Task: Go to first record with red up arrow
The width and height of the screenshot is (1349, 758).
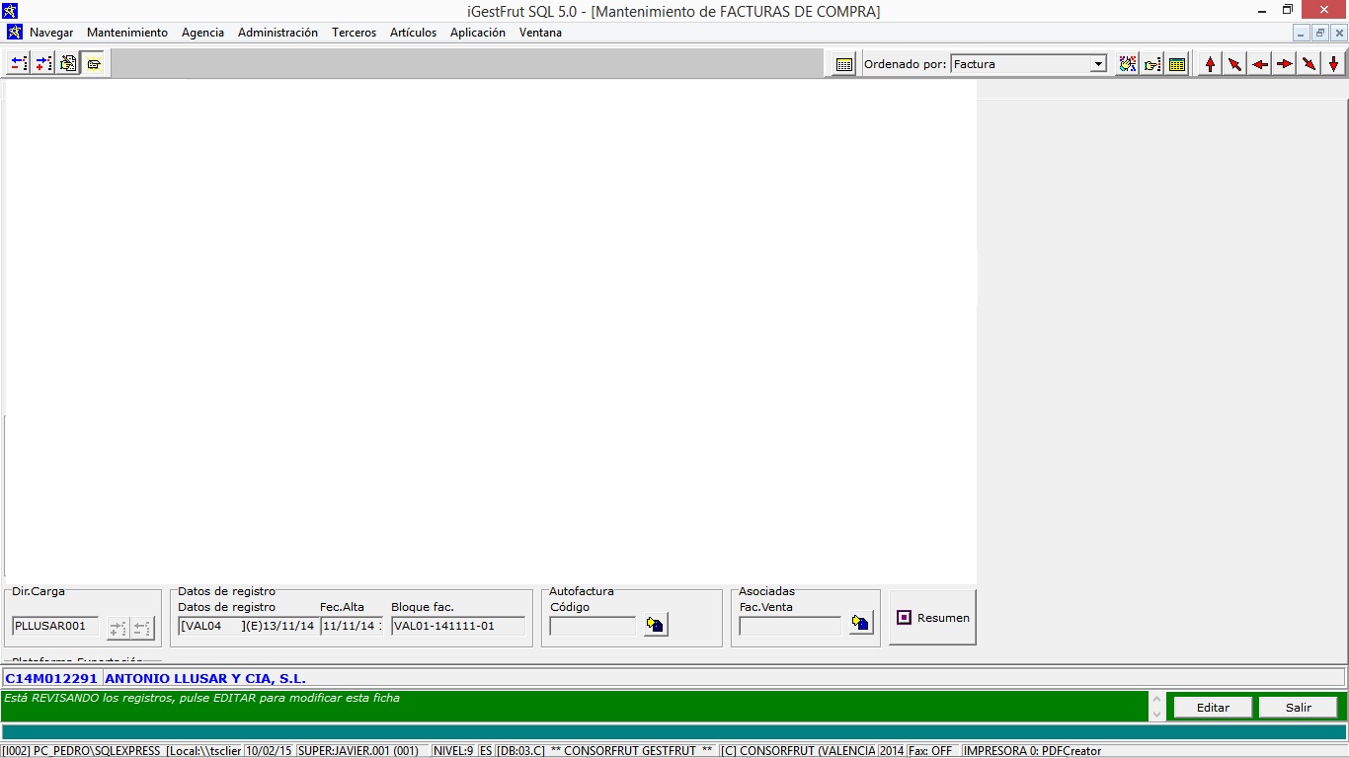Action: (x=1210, y=64)
